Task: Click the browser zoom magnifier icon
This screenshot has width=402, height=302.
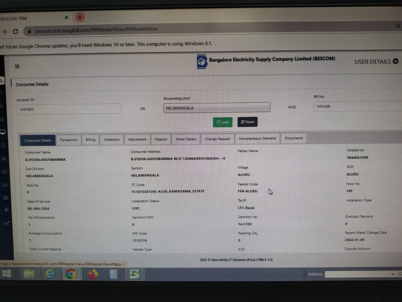Action: [398, 26]
